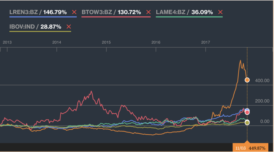Remove the LREN3:BZ series with its X

[74, 12]
